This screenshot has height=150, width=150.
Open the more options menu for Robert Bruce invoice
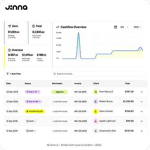click(141, 101)
